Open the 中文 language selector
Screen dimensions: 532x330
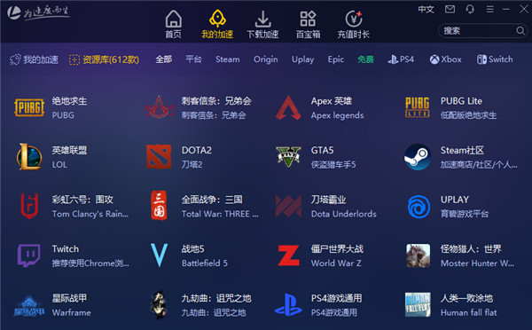(x=426, y=9)
